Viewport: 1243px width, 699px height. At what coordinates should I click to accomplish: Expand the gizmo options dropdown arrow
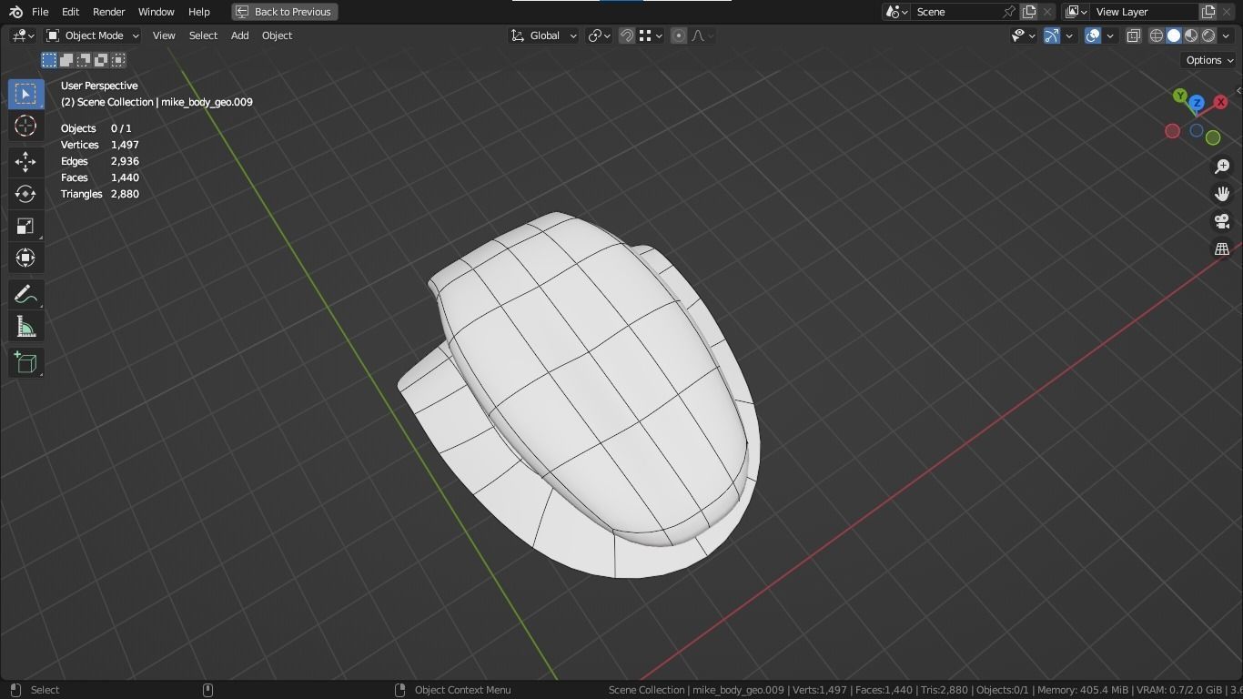(x=1069, y=35)
